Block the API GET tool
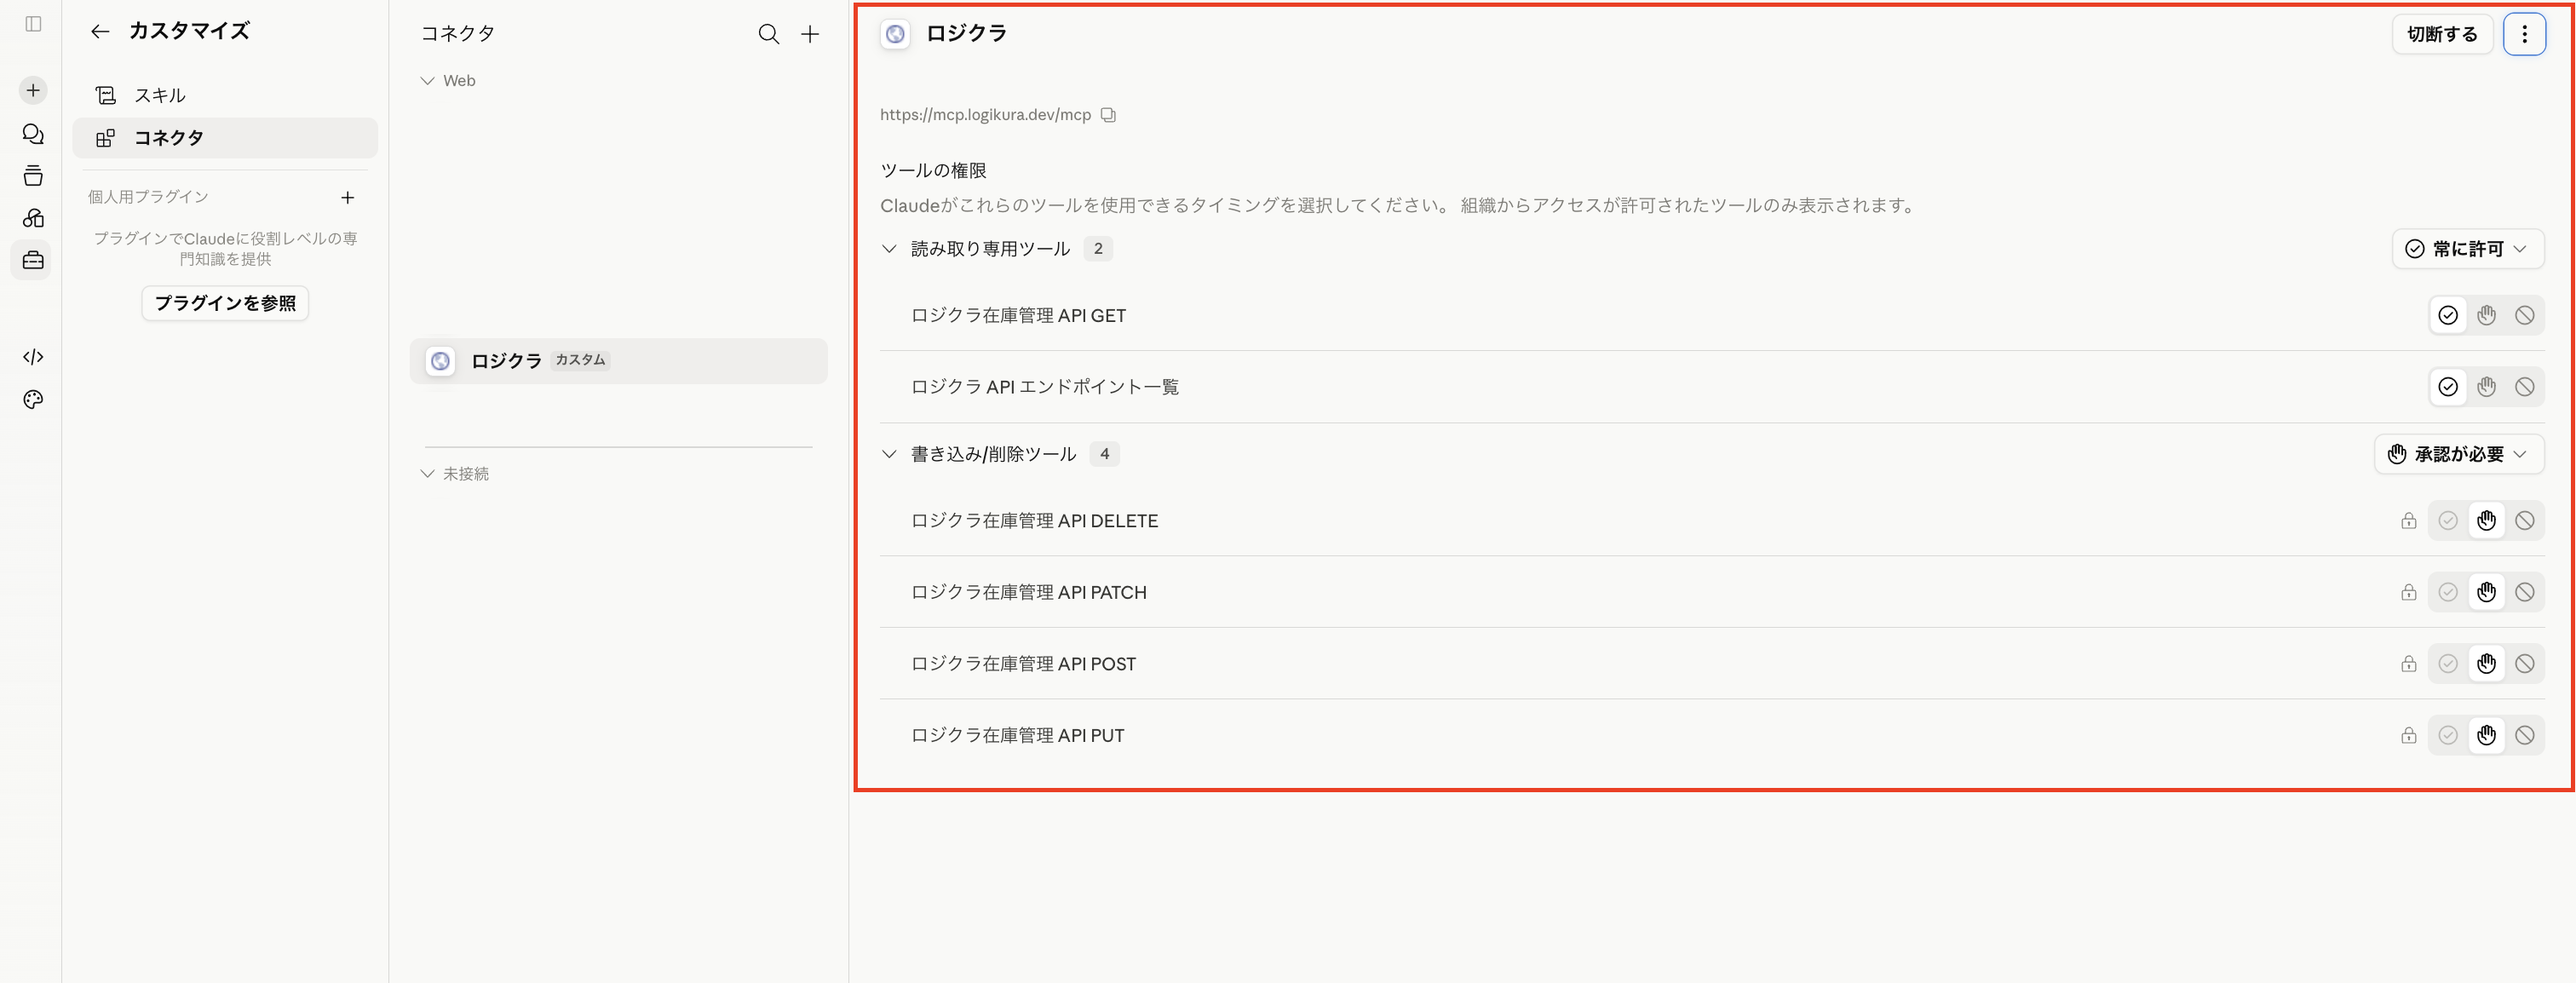Image resolution: width=2576 pixels, height=983 pixels. 2525,316
